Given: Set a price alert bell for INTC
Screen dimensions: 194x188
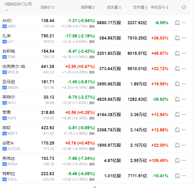Looking at the screenshot, I should [x=177, y=99].
